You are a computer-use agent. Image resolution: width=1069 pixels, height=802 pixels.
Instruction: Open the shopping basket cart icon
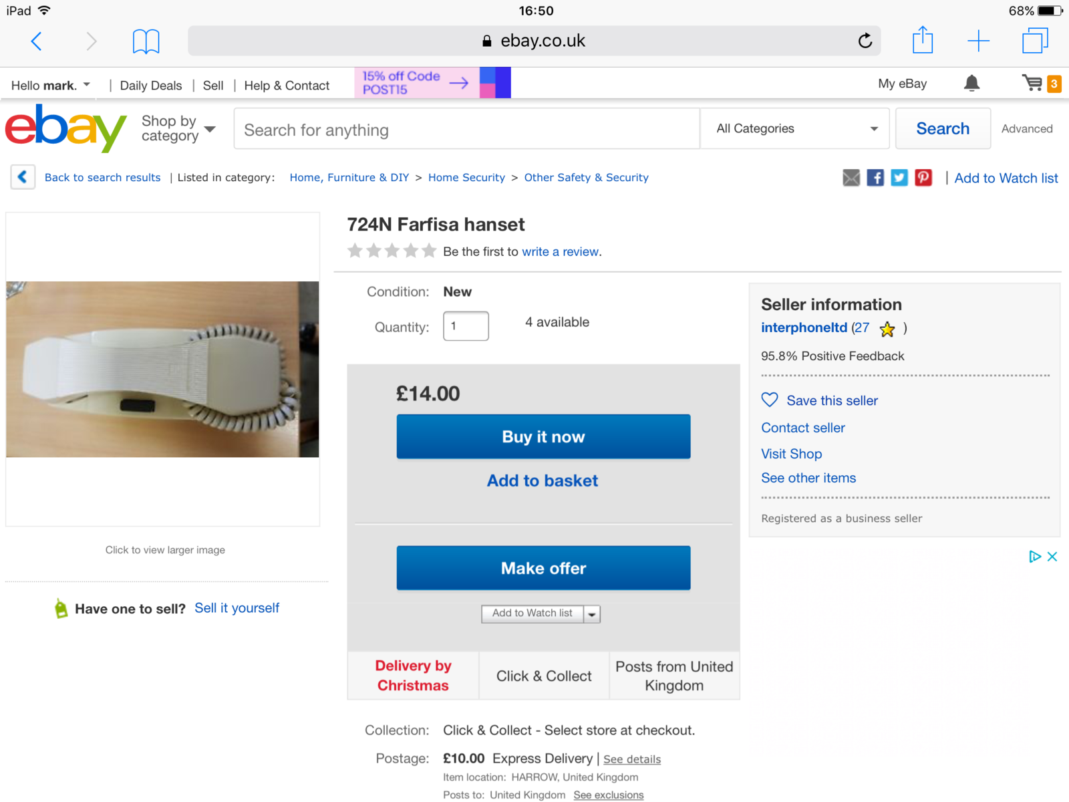pos(1032,84)
